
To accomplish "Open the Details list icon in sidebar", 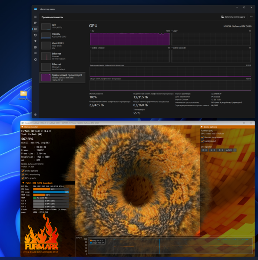I will (36, 53).
